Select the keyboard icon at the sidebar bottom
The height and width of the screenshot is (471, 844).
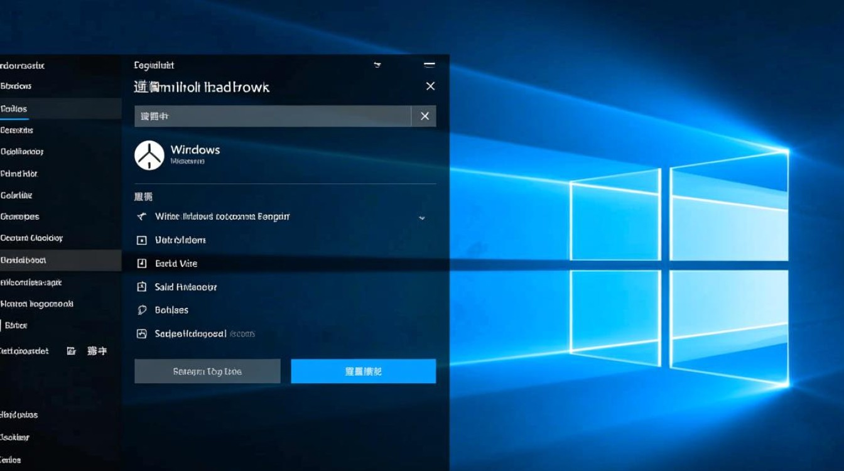72,351
